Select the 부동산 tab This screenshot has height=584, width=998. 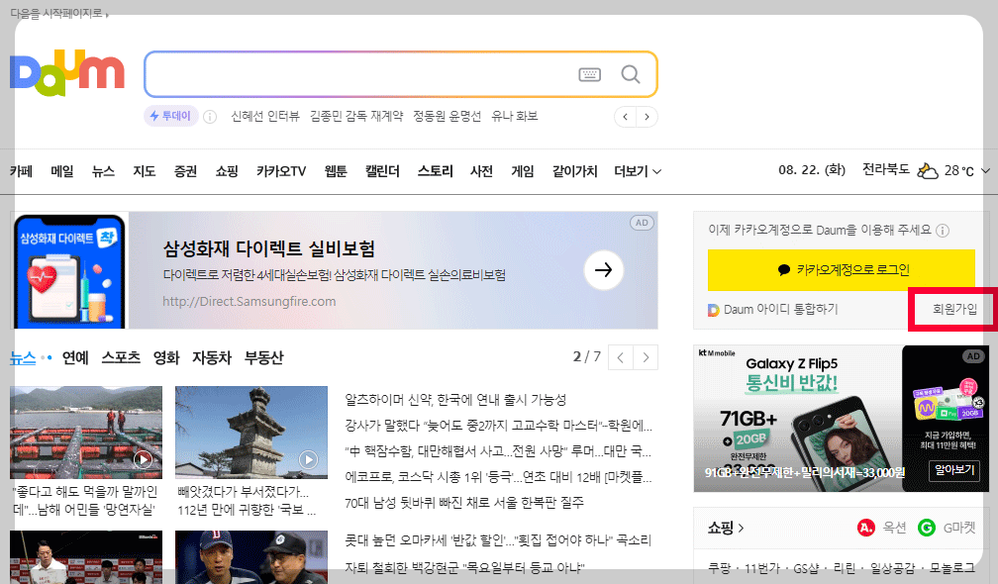pos(264,357)
